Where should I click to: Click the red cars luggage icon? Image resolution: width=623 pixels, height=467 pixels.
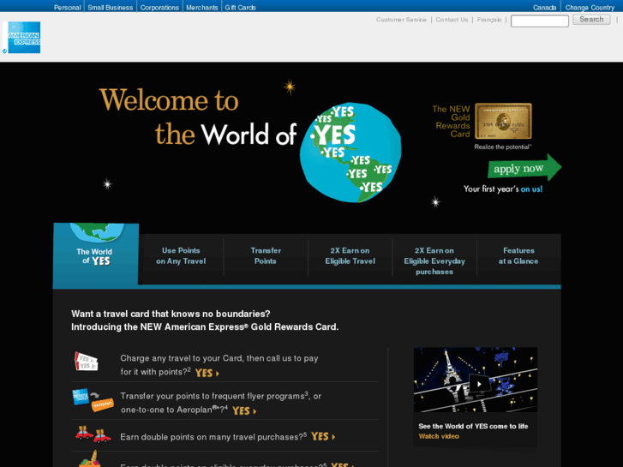(93, 434)
